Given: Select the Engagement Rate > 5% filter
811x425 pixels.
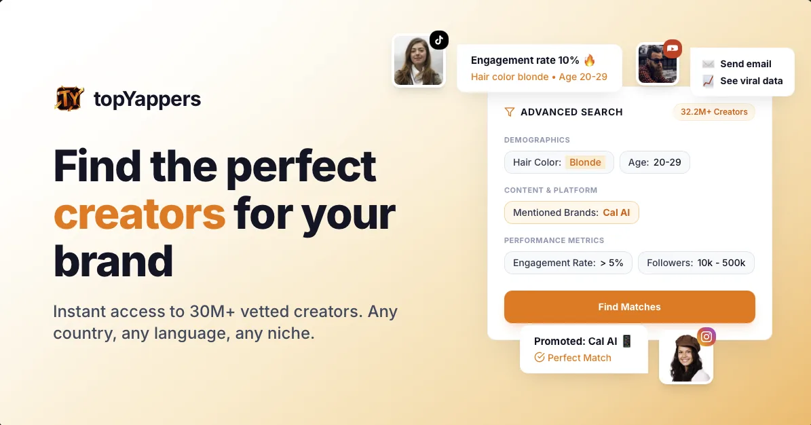Looking at the screenshot, I should click(x=568, y=263).
